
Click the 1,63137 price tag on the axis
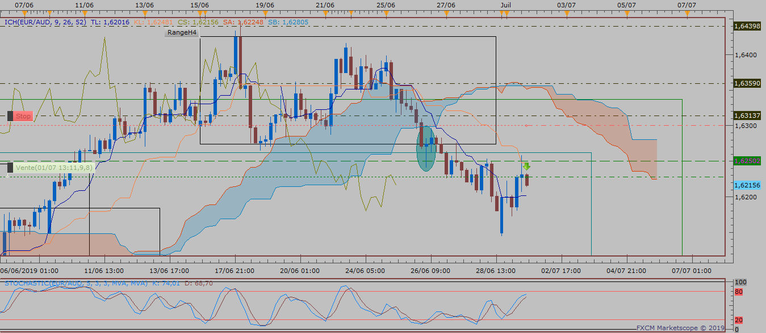[747, 116]
